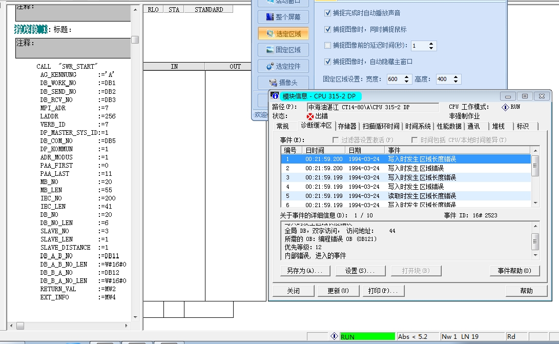Open the 性能数据 tab
The image size is (559, 344).
pyautogui.click(x=449, y=126)
